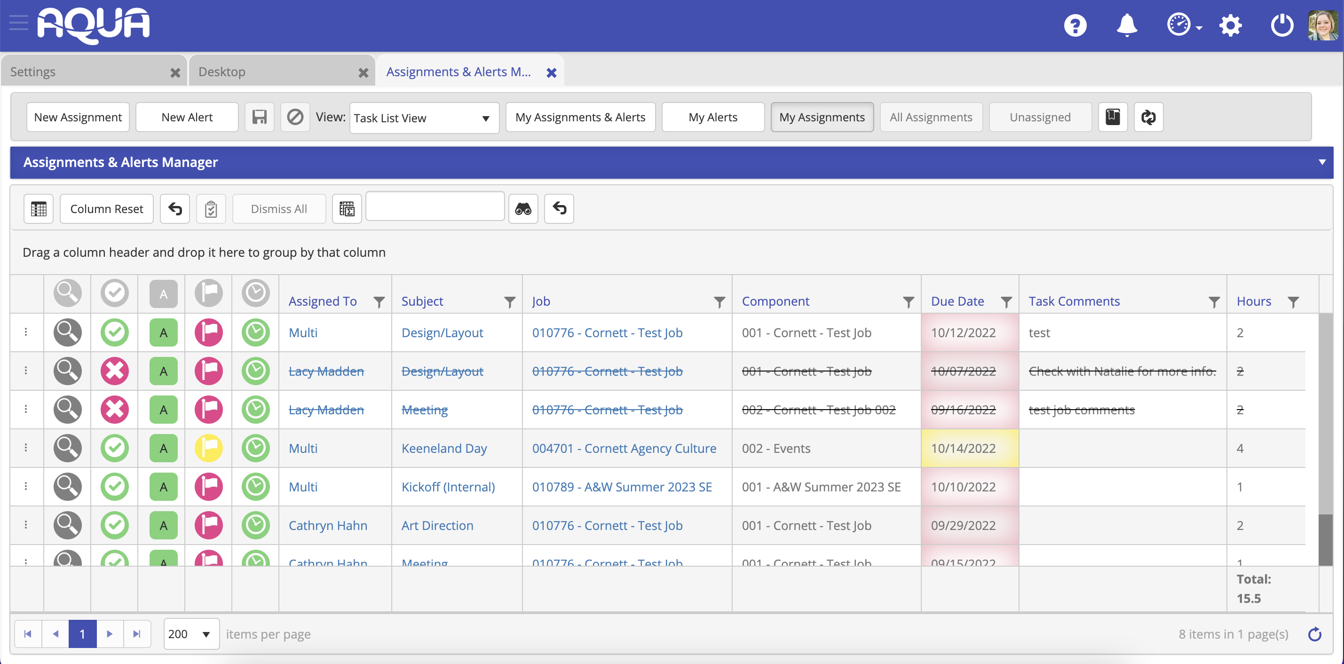This screenshot has width=1344, height=664.
Task: Switch to the Desktop tab
Action: tap(282, 71)
